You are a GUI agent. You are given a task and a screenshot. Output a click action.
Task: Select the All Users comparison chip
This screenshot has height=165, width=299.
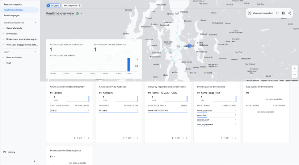(53, 6)
